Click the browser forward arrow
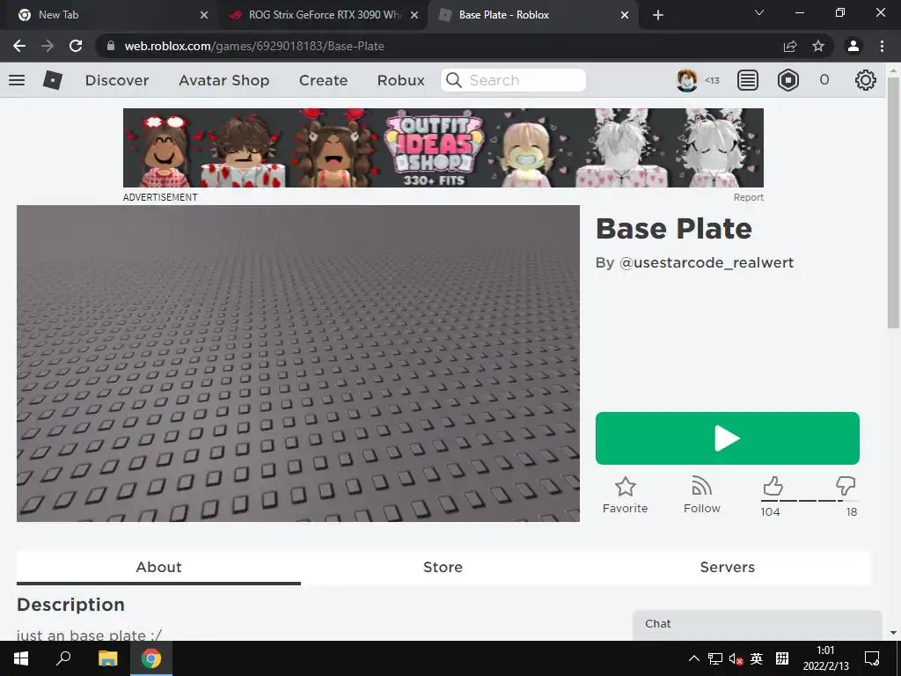 48,46
